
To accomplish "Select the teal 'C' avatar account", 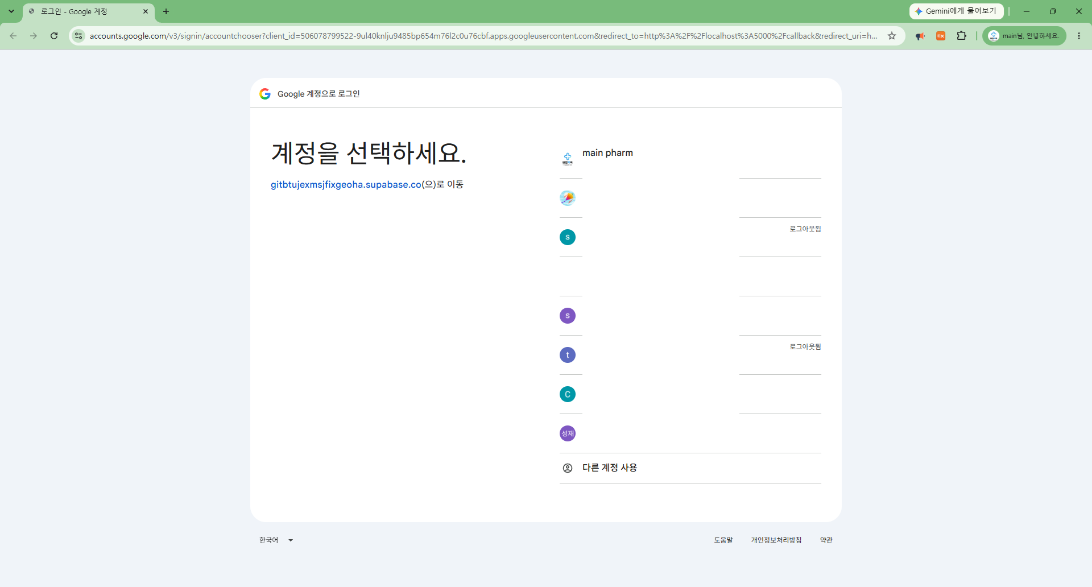I will click(690, 394).
